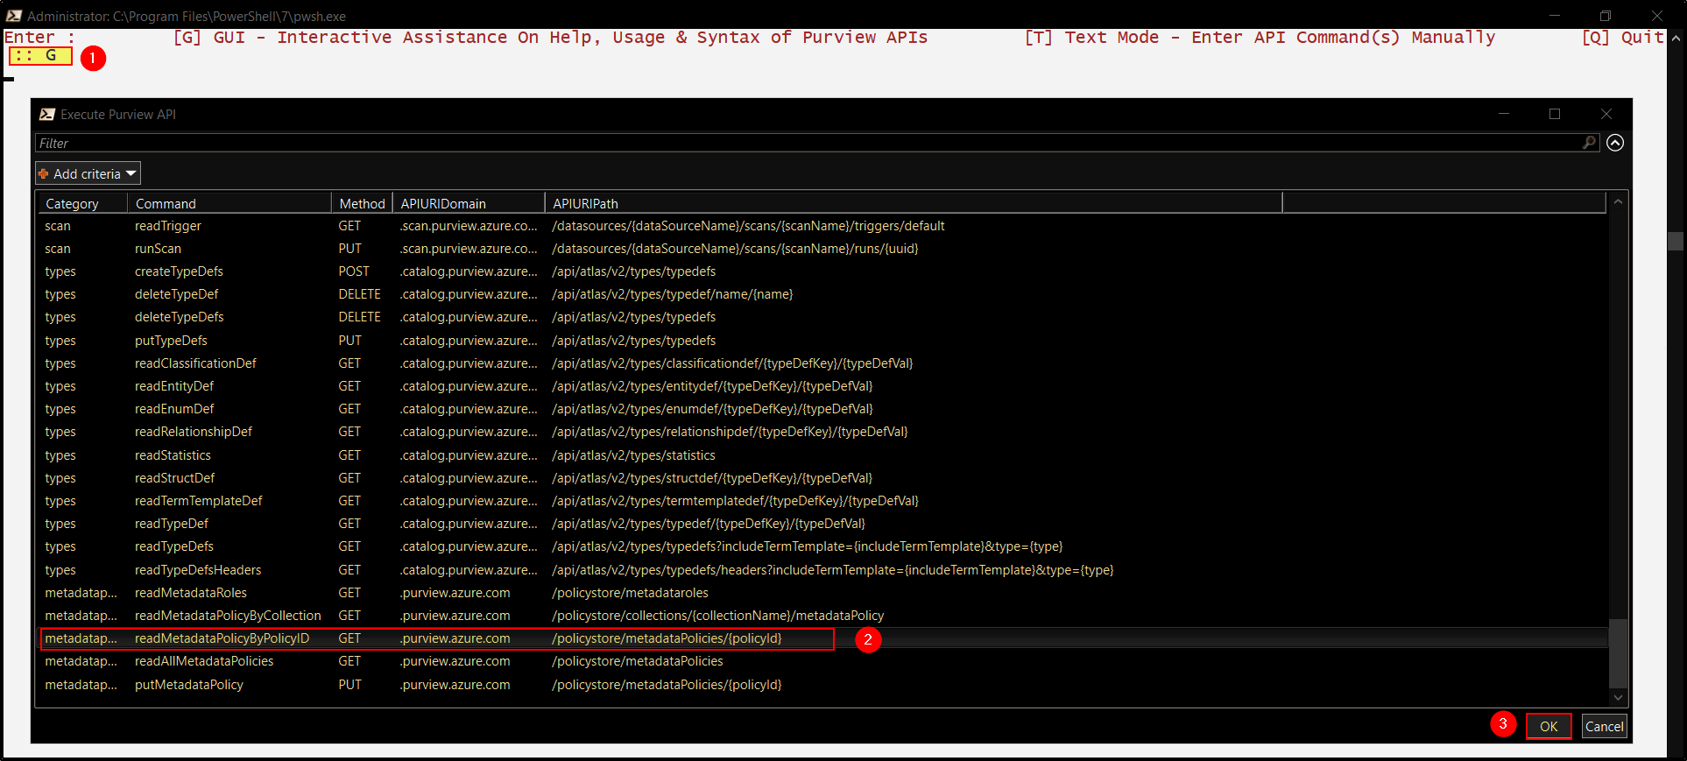Select the readClassificationDef row
This screenshot has height=761, width=1687.
(x=823, y=363)
